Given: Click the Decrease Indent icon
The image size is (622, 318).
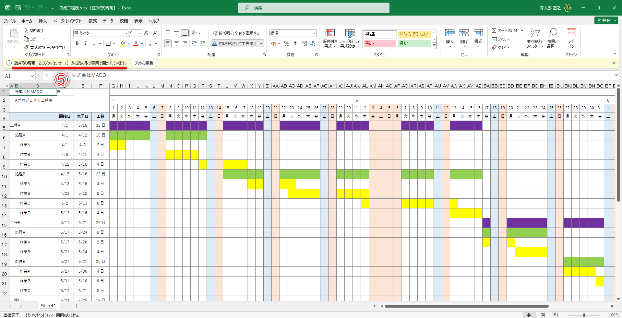Looking at the screenshot, I should (194, 43).
